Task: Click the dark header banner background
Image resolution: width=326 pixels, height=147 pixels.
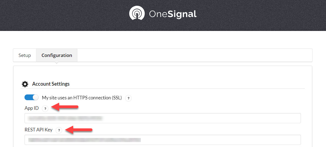Action: pyautogui.click(x=62, y=16)
